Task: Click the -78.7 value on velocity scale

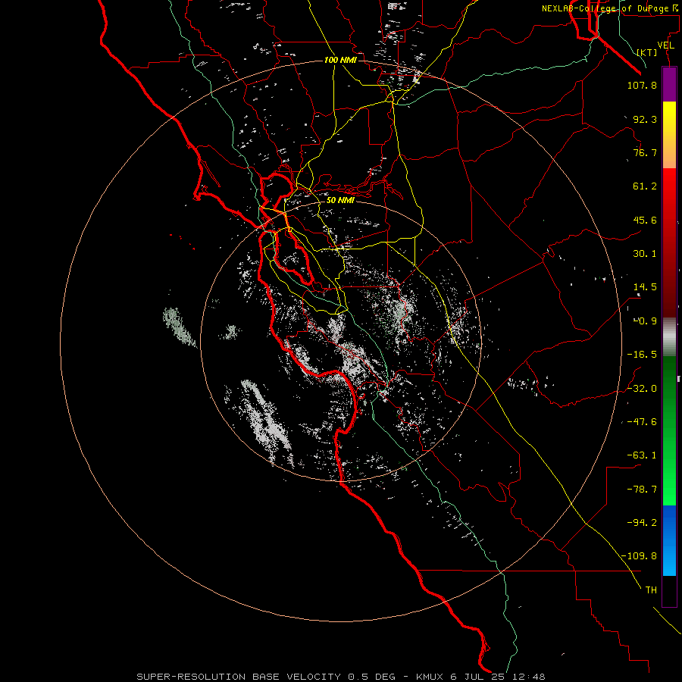Action: [642, 490]
